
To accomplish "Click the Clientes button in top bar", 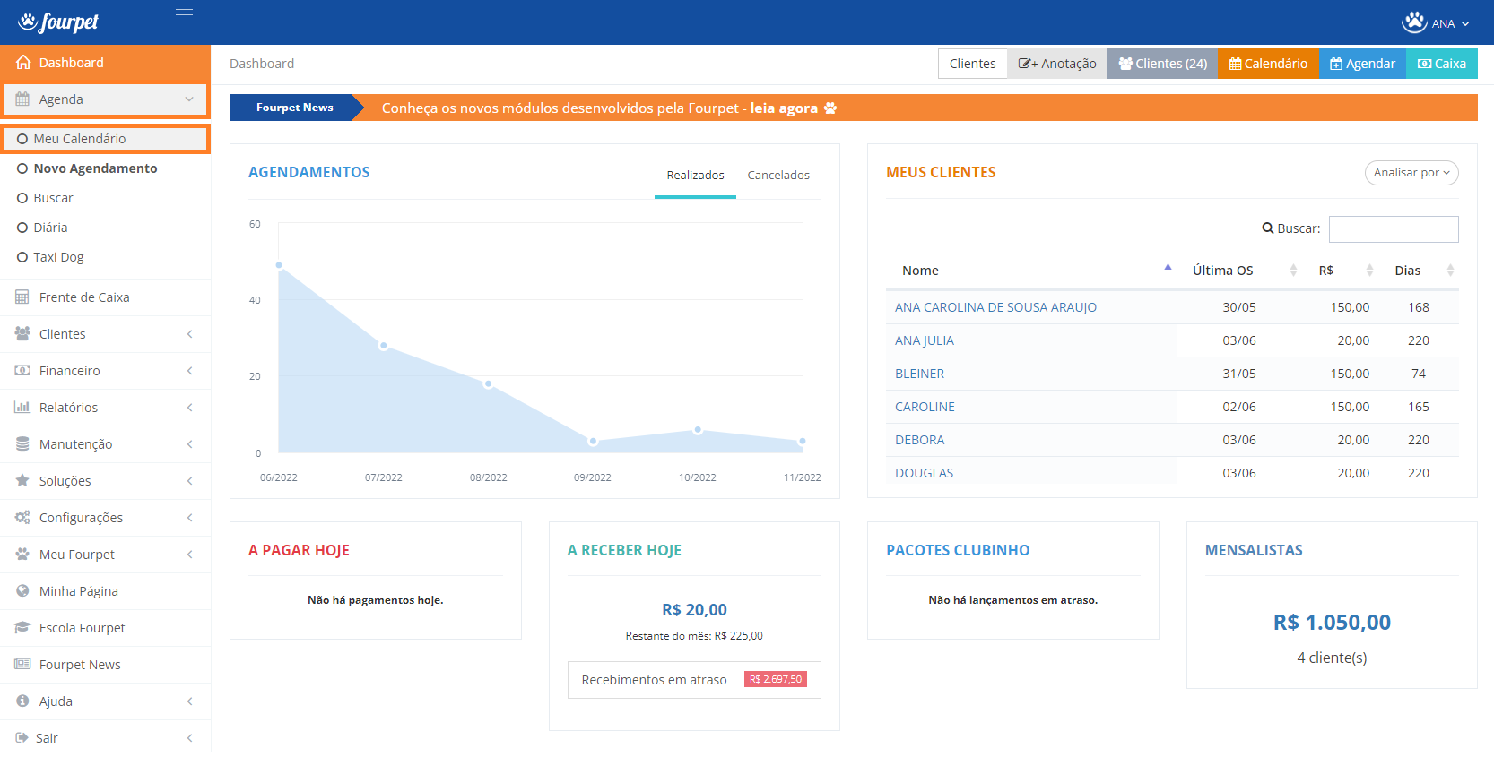I will pos(972,64).
